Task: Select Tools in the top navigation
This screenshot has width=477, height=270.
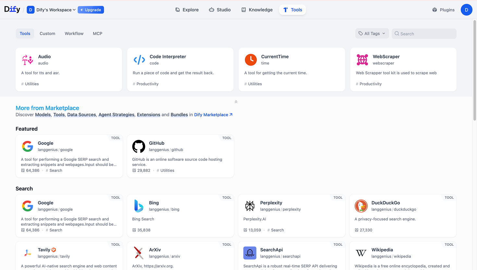Action: [292, 10]
